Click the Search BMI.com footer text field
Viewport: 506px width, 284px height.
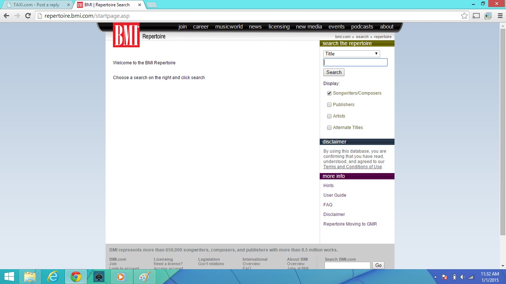(x=347, y=265)
